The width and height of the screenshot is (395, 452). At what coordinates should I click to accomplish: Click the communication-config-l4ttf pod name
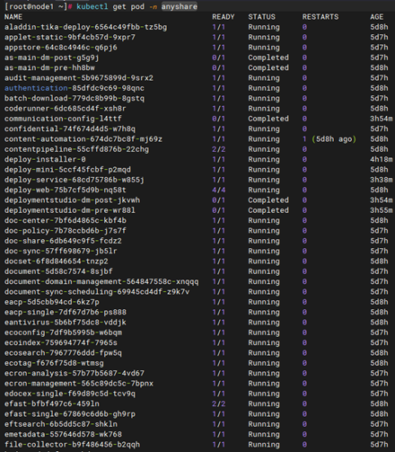click(63, 119)
